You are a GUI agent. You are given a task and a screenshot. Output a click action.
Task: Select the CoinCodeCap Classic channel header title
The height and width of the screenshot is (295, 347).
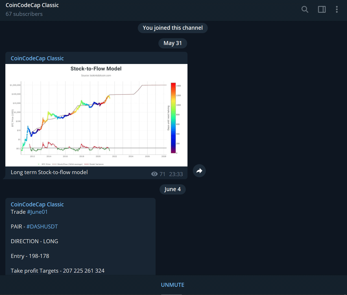tap(32, 5)
